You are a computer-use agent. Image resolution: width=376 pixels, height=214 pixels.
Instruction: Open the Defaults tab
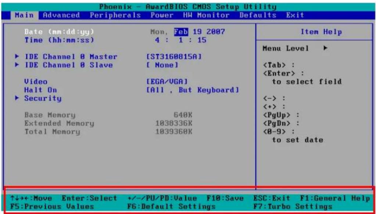[x=258, y=15]
